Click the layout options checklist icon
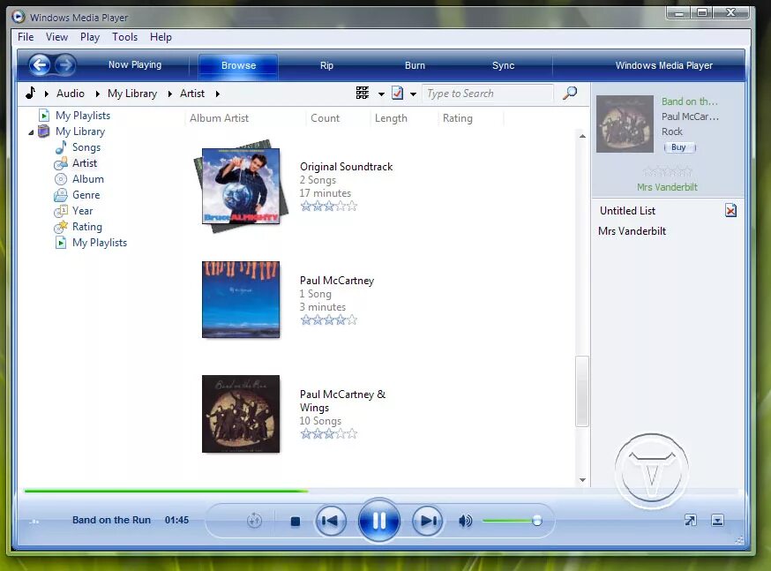This screenshot has height=571, width=771. [x=397, y=93]
